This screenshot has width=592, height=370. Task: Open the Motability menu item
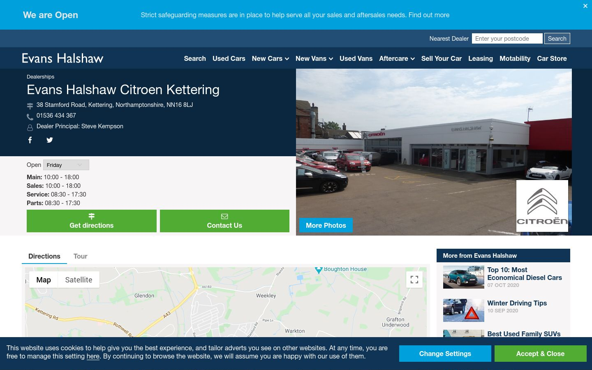click(515, 58)
